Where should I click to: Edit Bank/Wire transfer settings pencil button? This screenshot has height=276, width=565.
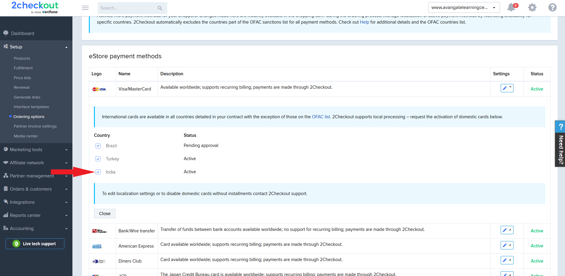[x=507, y=230]
